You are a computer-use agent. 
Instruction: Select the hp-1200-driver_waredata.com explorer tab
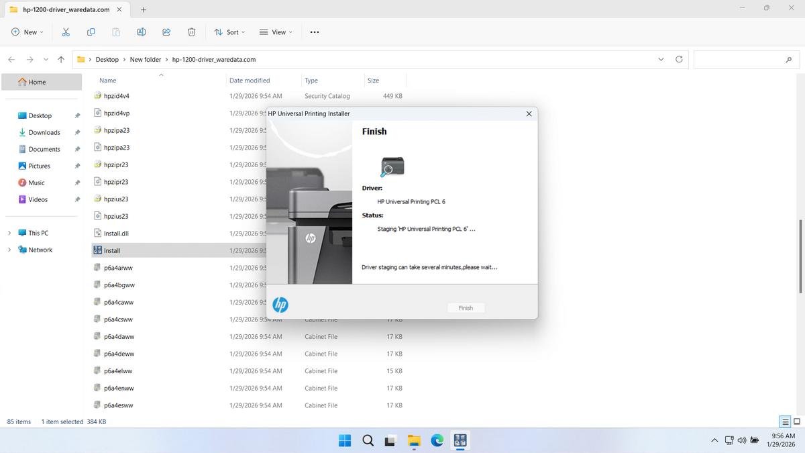pos(65,9)
